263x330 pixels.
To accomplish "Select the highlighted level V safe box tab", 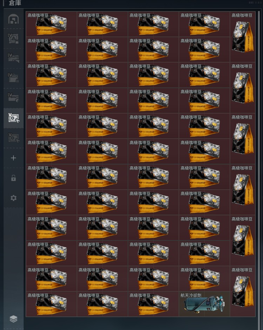I will (13, 118).
